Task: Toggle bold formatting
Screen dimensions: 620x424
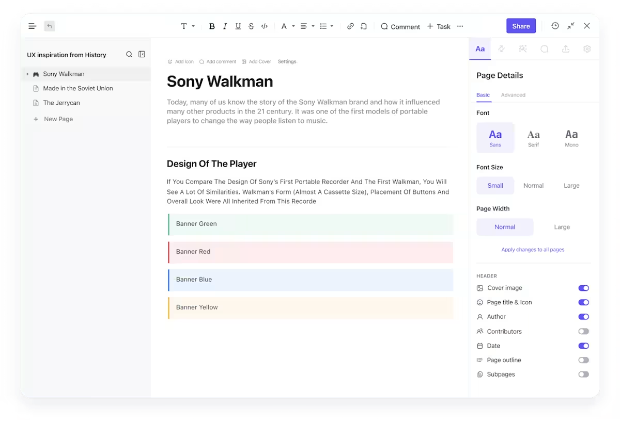Action: [212, 26]
